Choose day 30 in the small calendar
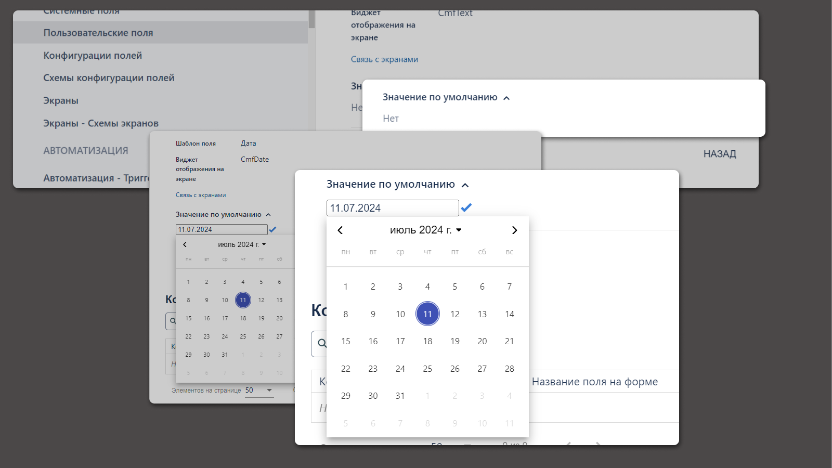Viewport: 832px width, 468px height. point(206,355)
